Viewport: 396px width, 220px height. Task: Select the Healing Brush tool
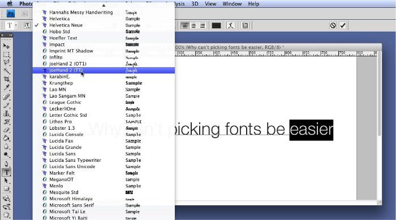coord(6,97)
